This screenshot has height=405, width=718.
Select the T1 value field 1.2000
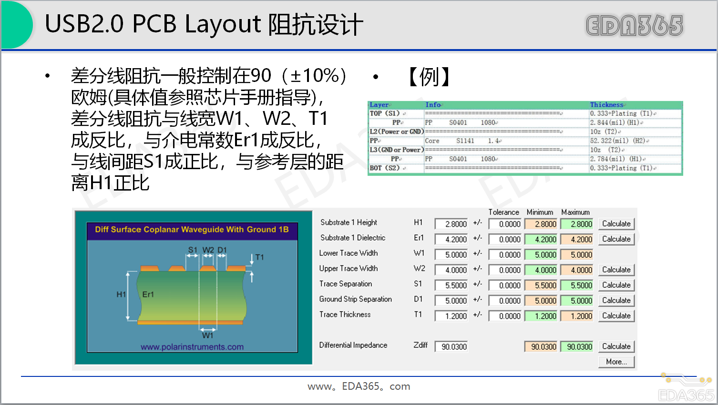point(451,316)
